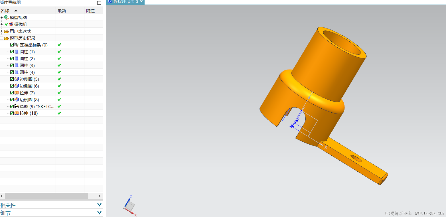Uncheck the 边倒圆 (5) checkbox

click(12, 79)
